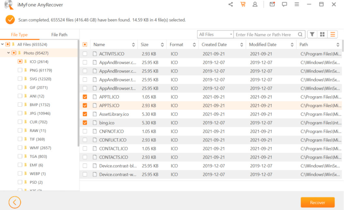
Task: Check the PNG (61179) checkbox
Action: point(20,70)
